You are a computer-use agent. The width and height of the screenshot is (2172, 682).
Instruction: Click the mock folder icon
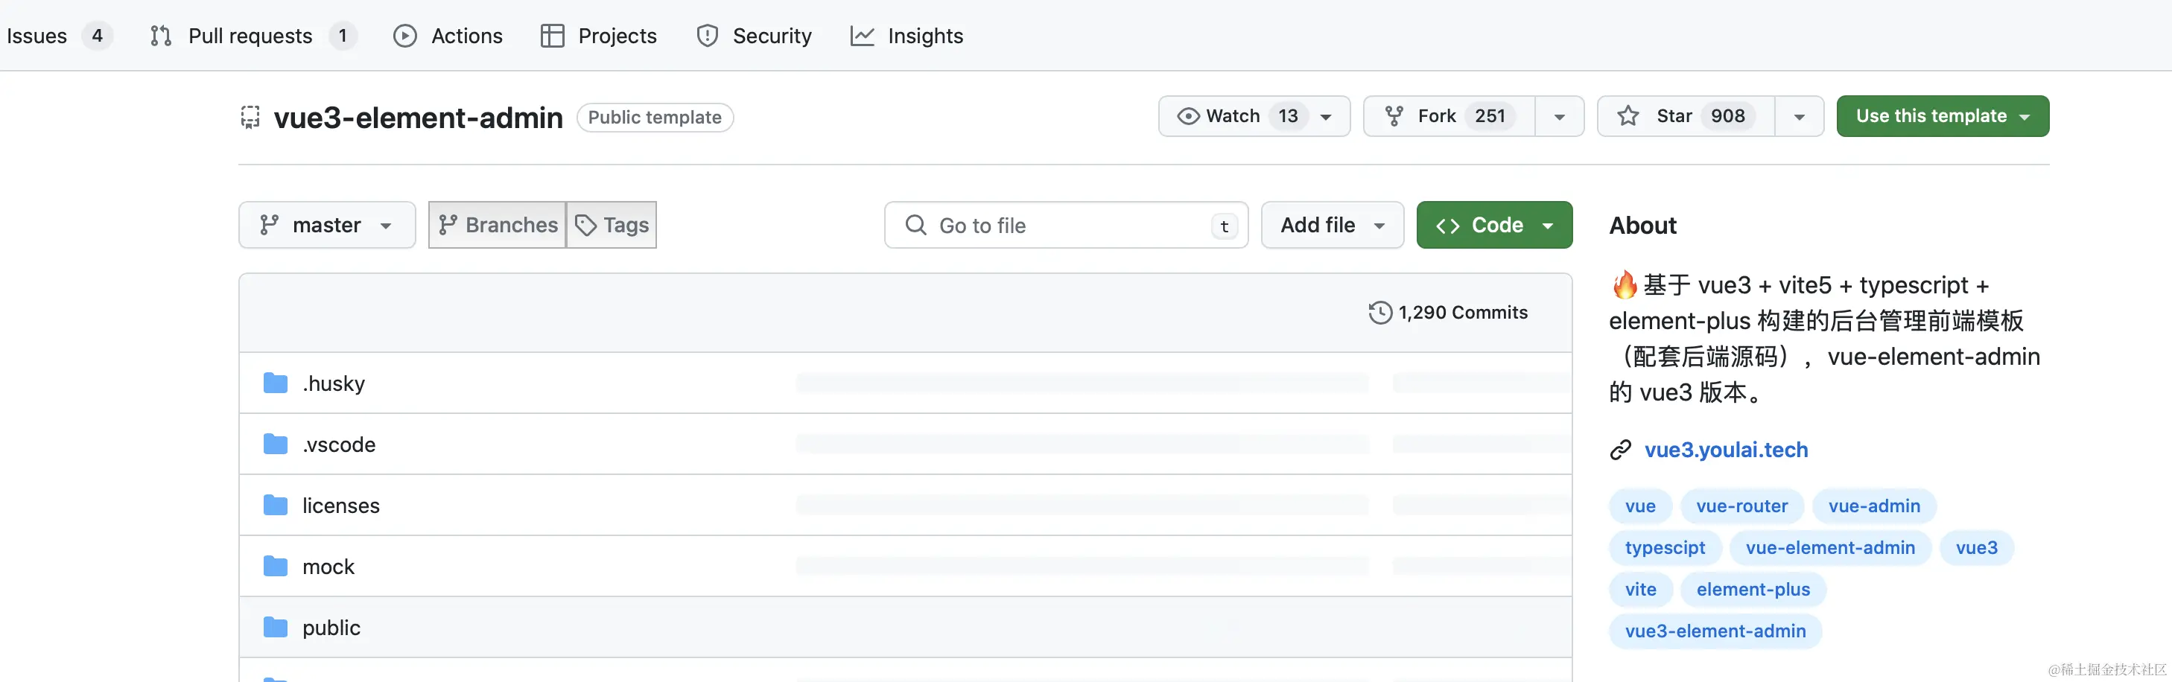point(275,567)
